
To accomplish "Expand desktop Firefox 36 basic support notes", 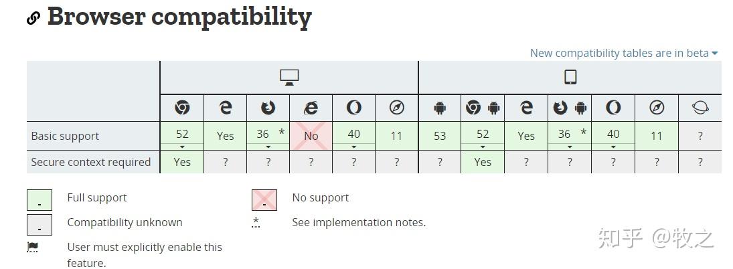I will [x=268, y=136].
